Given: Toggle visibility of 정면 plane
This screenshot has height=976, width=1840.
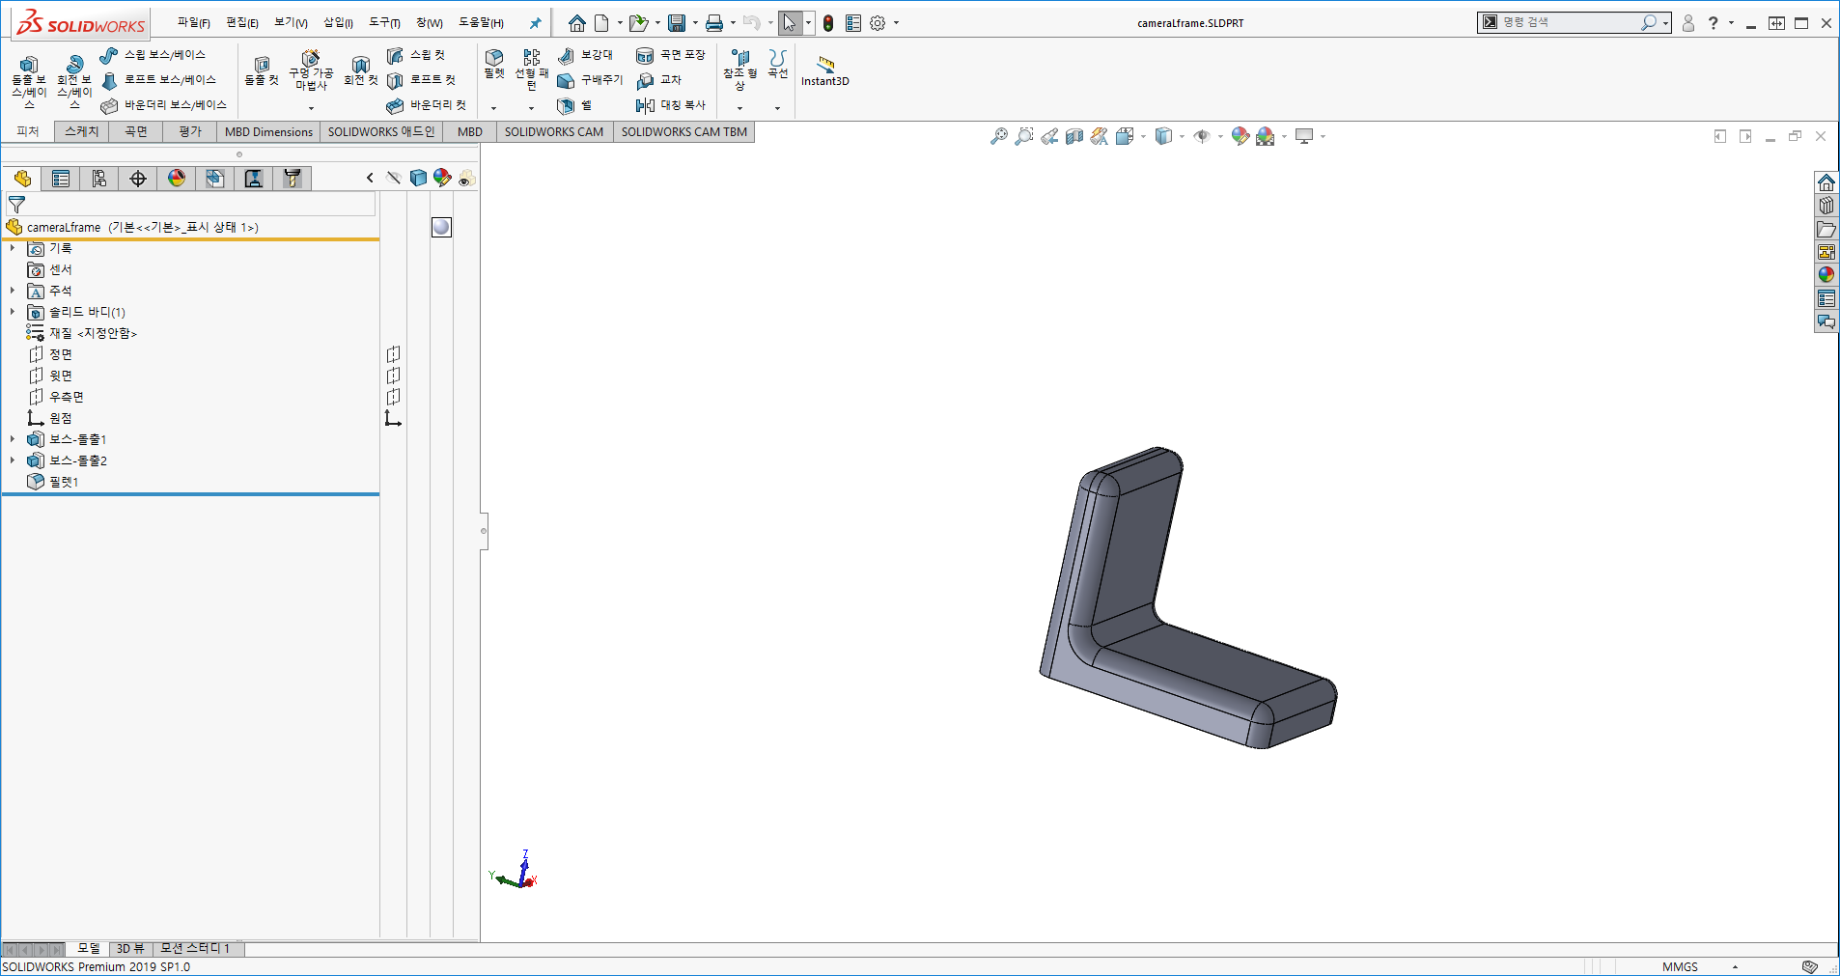Looking at the screenshot, I should point(393,354).
